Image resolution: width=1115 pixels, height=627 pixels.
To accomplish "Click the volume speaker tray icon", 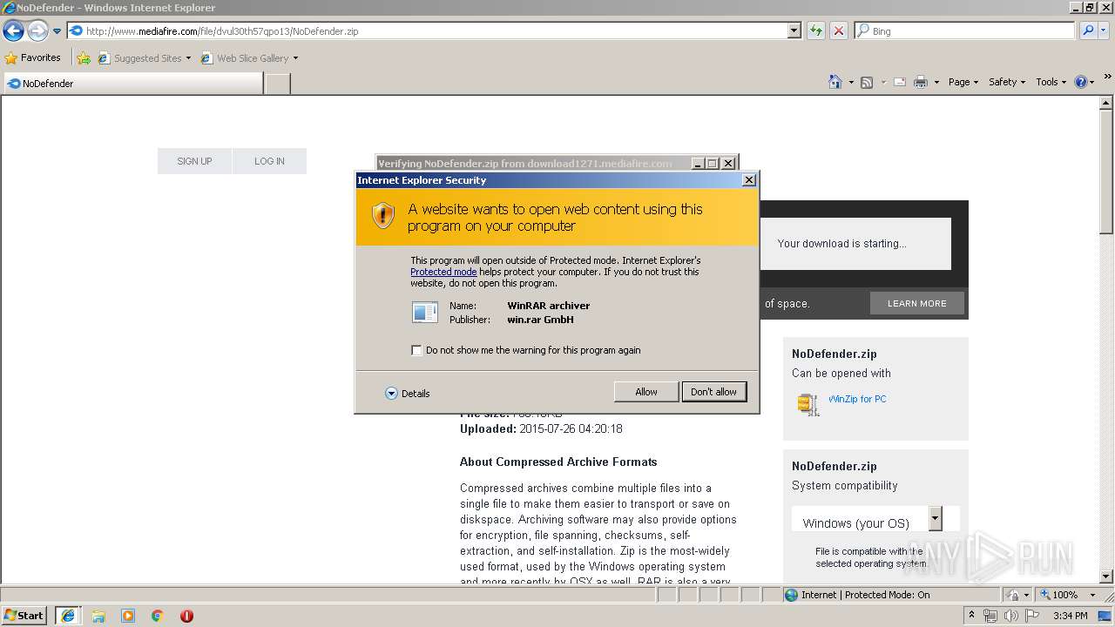I will 1010,616.
